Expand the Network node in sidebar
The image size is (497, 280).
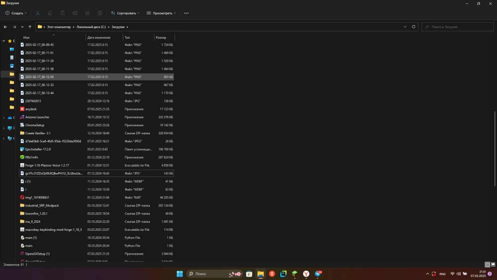click(4, 139)
